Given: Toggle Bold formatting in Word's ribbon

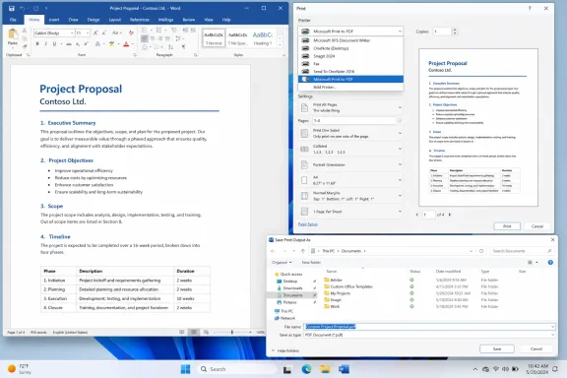Looking at the screenshot, I should pos(37,43).
